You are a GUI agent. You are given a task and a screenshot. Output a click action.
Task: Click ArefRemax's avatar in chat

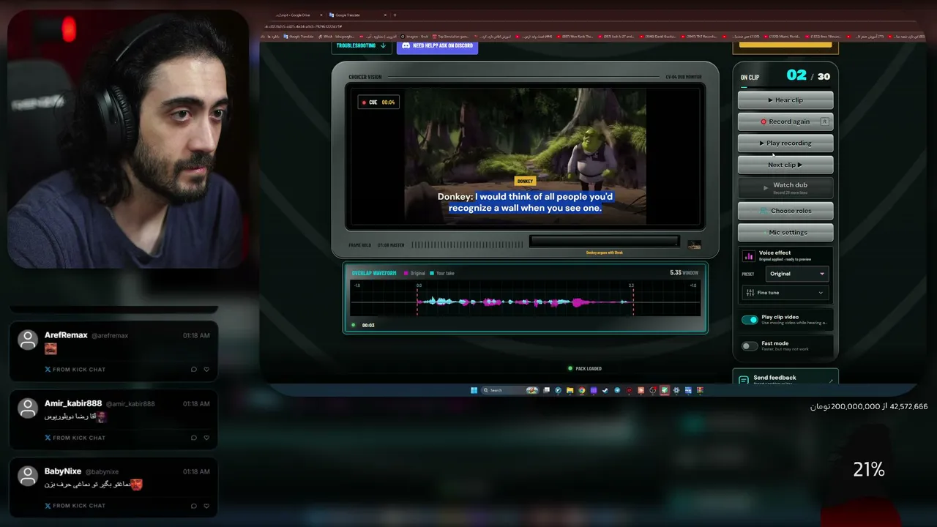tap(28, 340)
